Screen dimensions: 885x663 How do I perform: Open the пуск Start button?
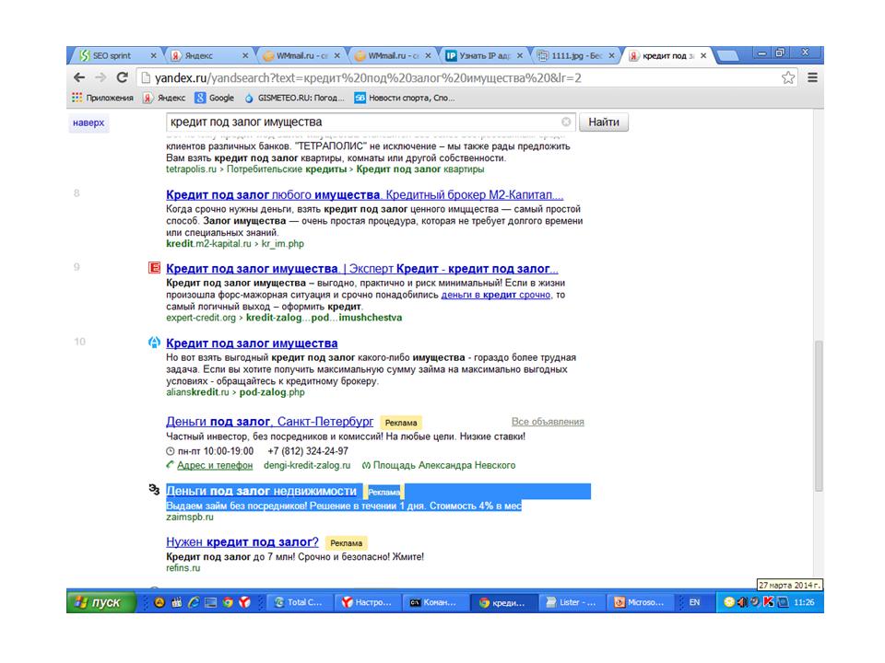click(101, 602)
